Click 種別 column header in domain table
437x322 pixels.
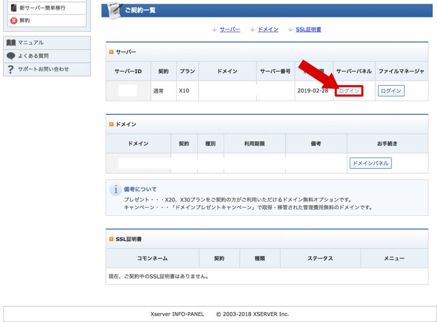click(x=210, y=144)
